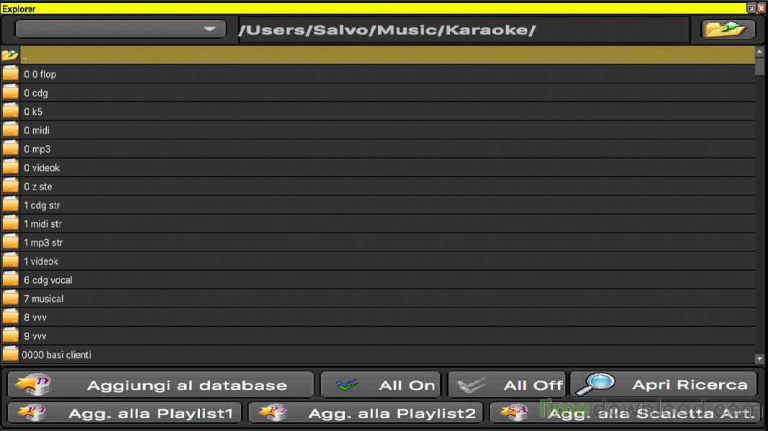The image size is (768, 431).
Task: Click 'Agg. alla Scaletta Art.' button
Action: coord(625,413)
